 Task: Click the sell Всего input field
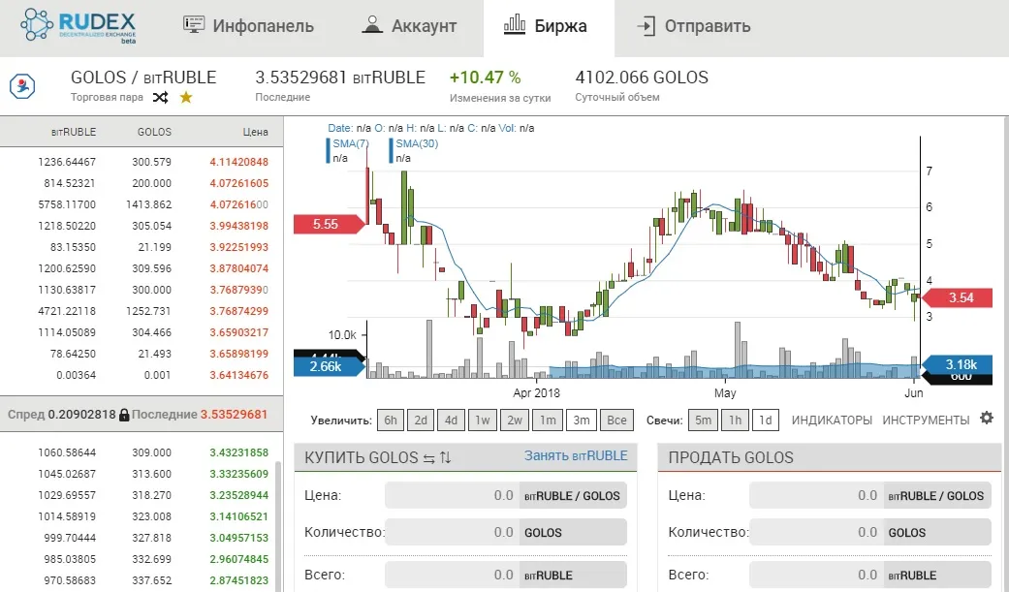[x=816, y=575]
